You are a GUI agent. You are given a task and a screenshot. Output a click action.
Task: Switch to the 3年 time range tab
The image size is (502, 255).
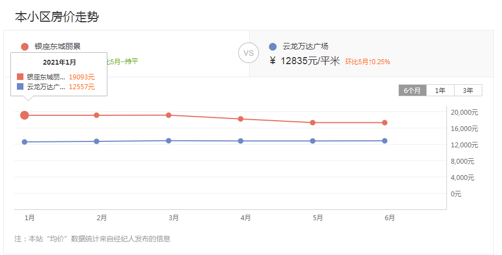[x=468, y=90]
